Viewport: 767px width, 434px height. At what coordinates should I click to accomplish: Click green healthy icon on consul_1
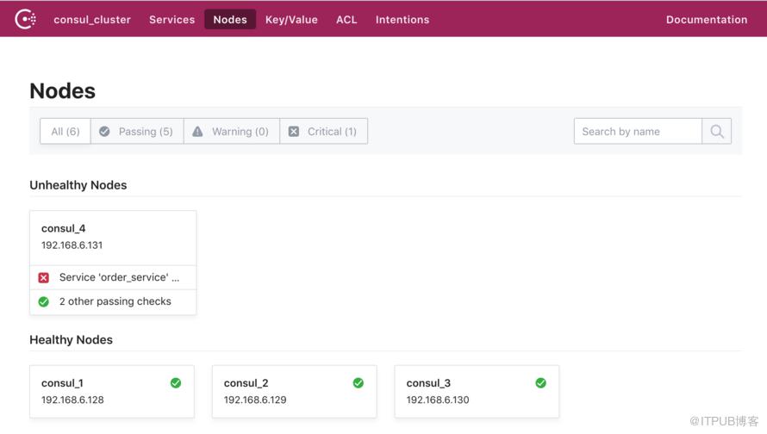176,382
